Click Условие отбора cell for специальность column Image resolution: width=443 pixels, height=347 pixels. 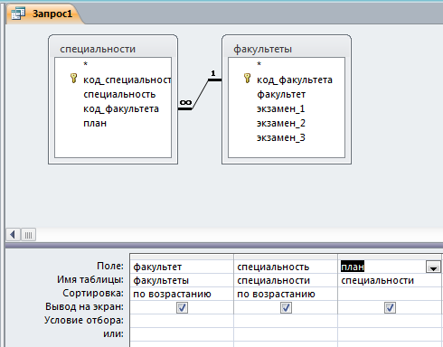point(286,321)
